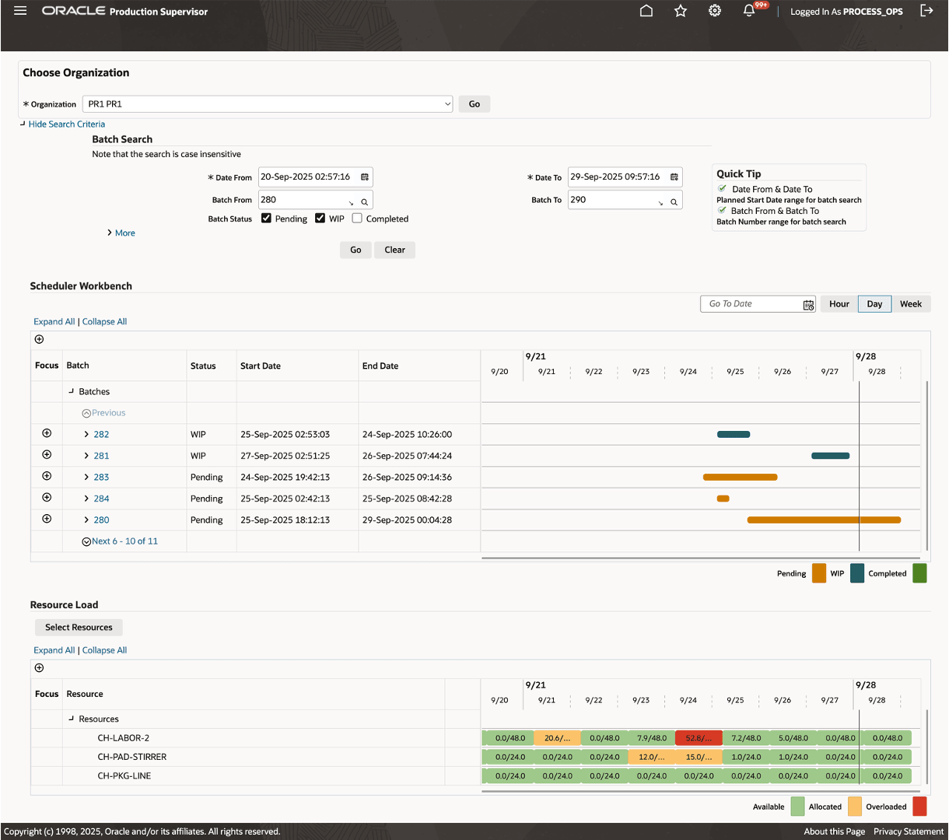Enable the Completed batch status checkbox
The image size is (949, 840).
356,219
